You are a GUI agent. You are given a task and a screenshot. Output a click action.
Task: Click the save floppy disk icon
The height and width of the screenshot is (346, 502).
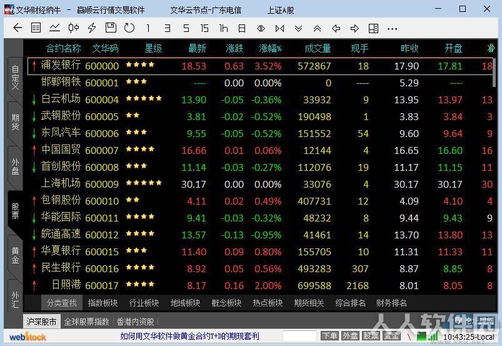point(111,28)
